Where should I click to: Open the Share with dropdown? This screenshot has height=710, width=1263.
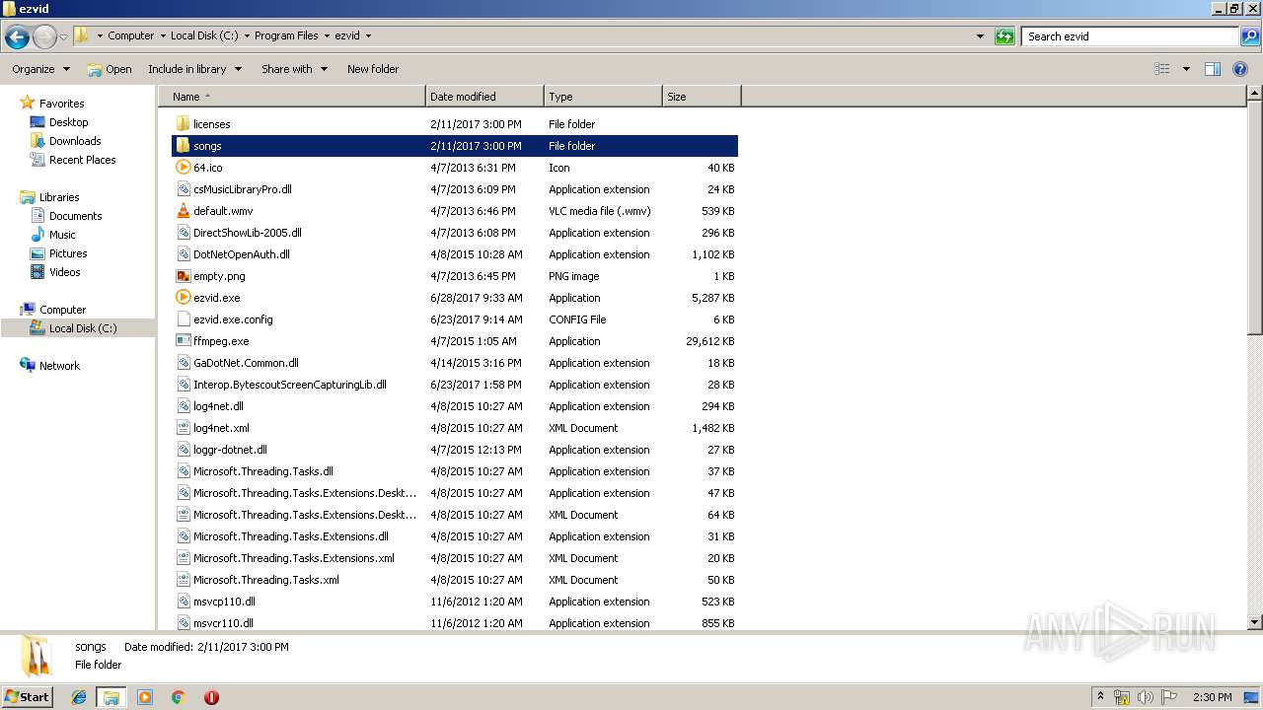click(x=294, y=69)
